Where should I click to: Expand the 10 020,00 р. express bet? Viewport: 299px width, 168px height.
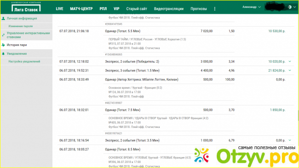point(290,62)
